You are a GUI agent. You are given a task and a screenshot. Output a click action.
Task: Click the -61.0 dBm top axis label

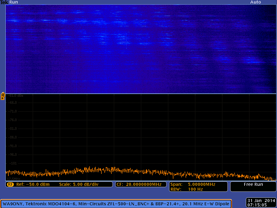(15, 96)
